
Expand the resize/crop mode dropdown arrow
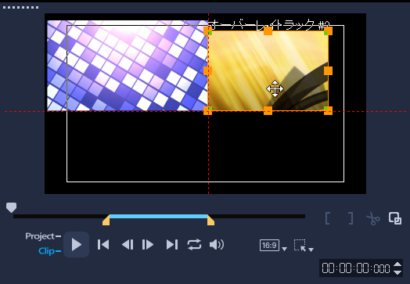(x=311, y=250)
